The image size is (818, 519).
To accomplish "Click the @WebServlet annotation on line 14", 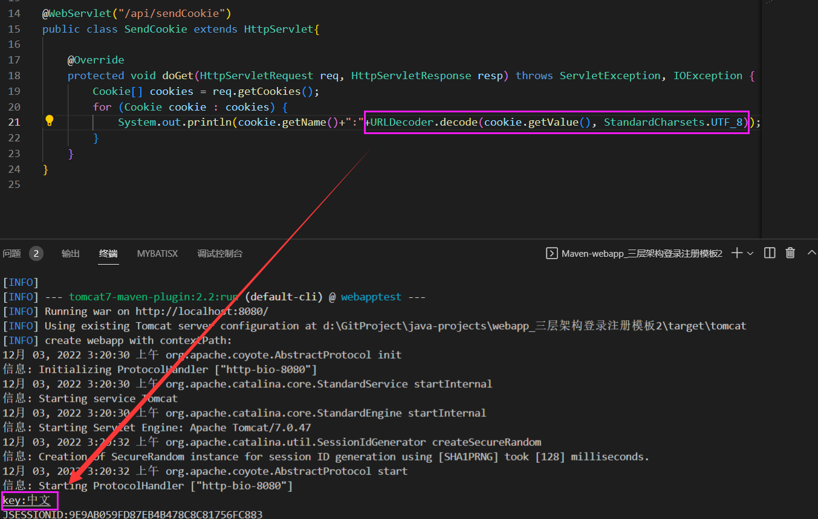I will 67,13.
